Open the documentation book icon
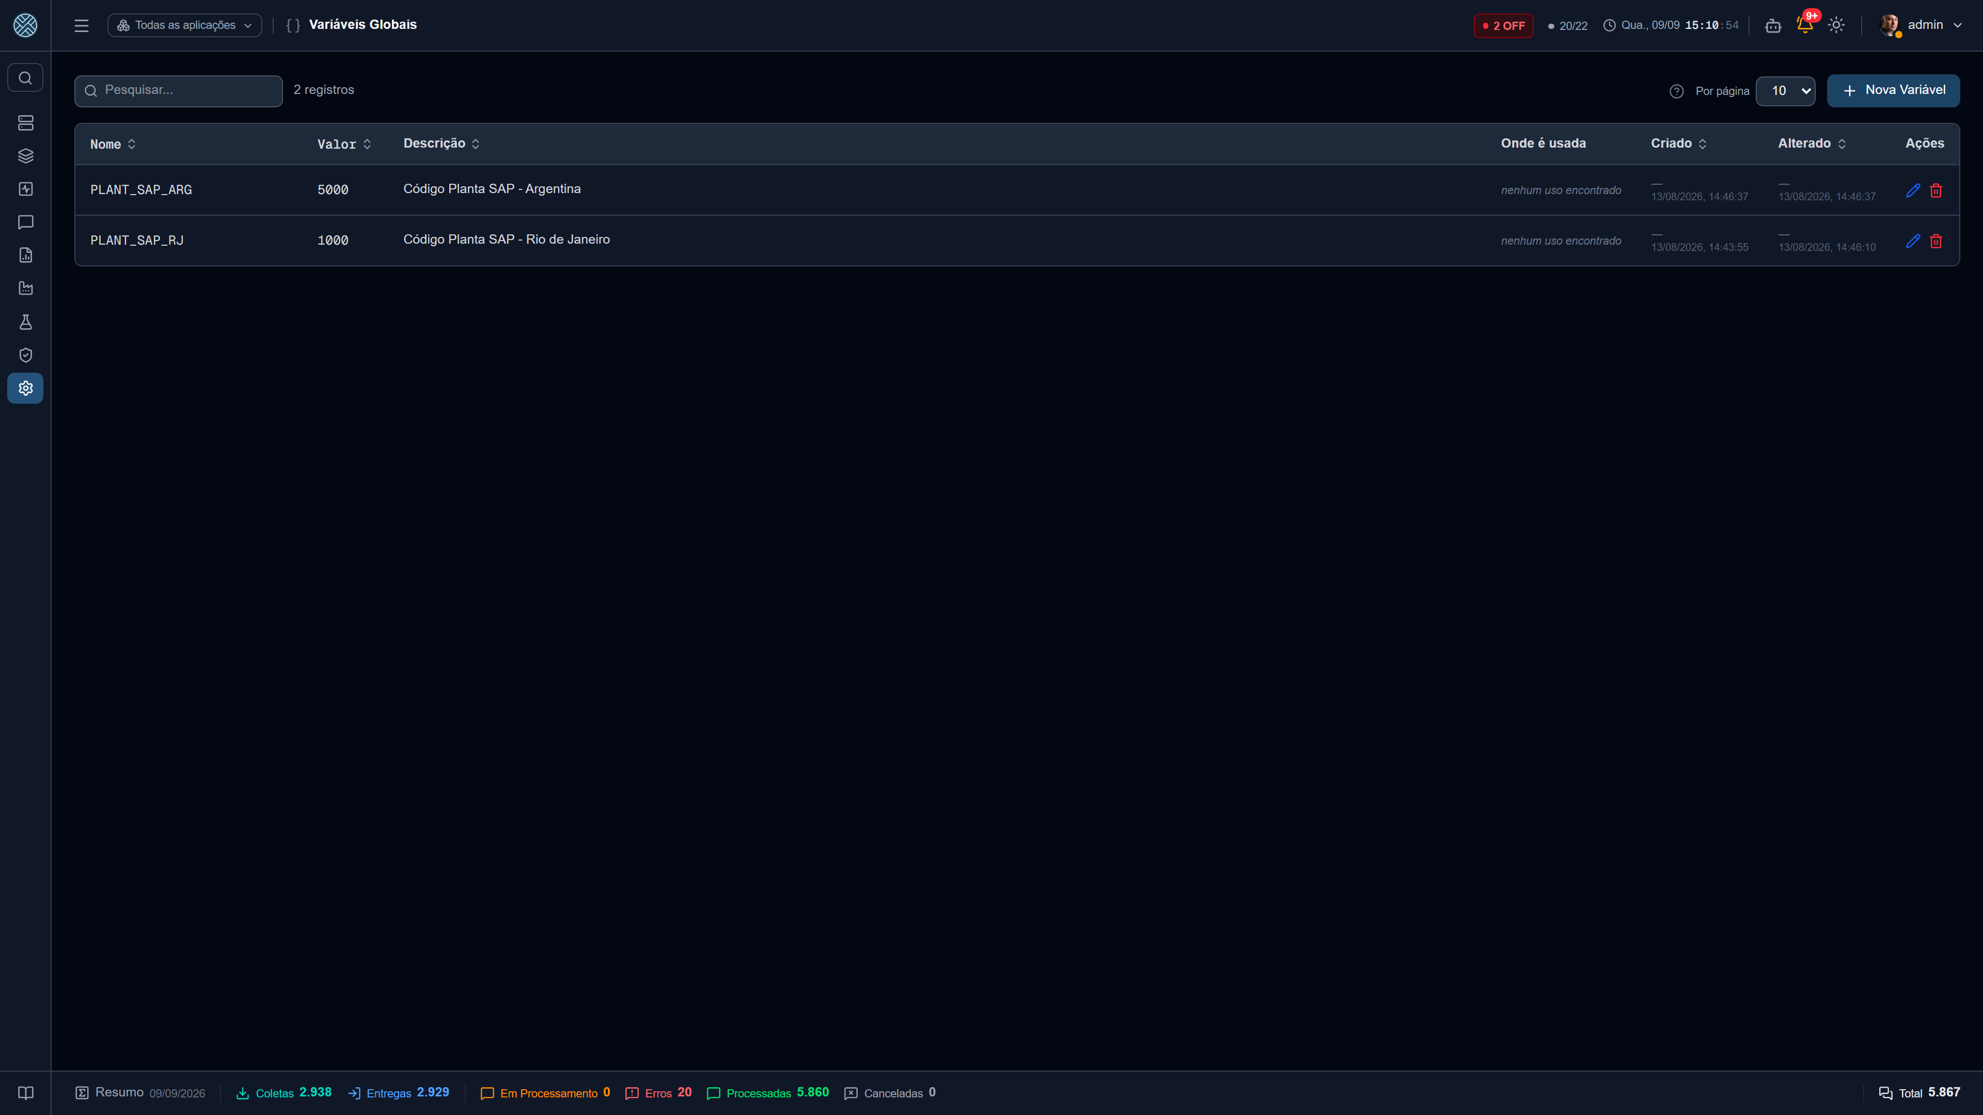This screenshot has width=1983, height=1115. coord(25,1093)
